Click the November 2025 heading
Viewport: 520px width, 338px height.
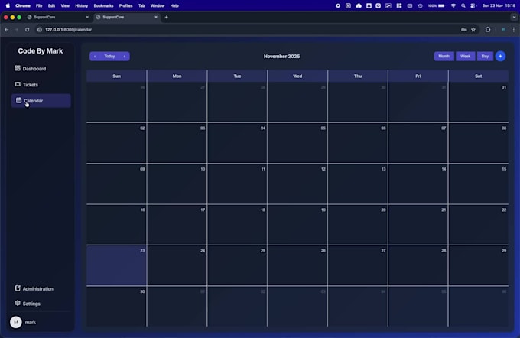tap(281, 57)
